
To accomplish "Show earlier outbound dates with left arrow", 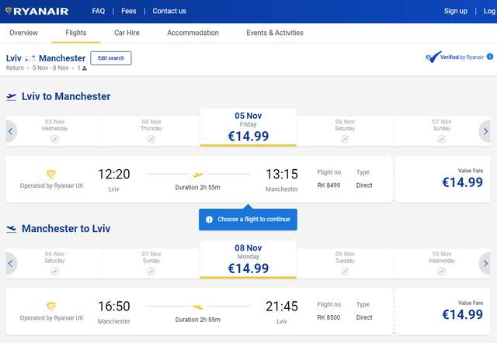I will coord(11,131).
